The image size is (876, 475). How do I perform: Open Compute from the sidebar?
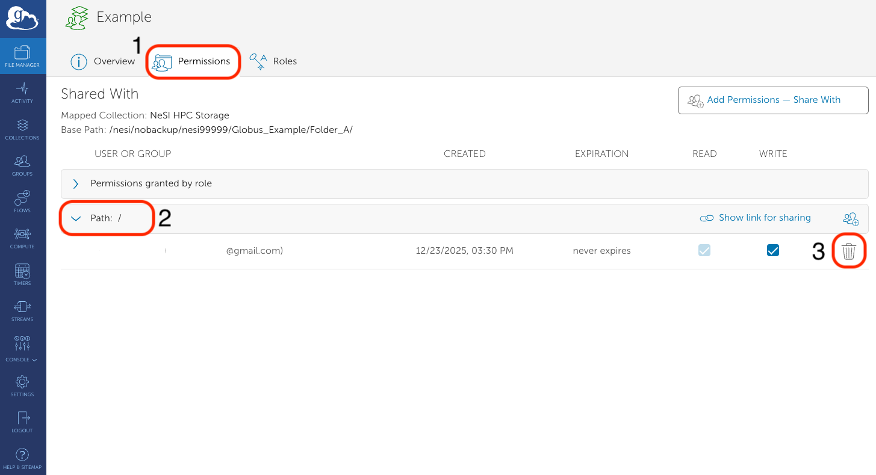(22, 237)
